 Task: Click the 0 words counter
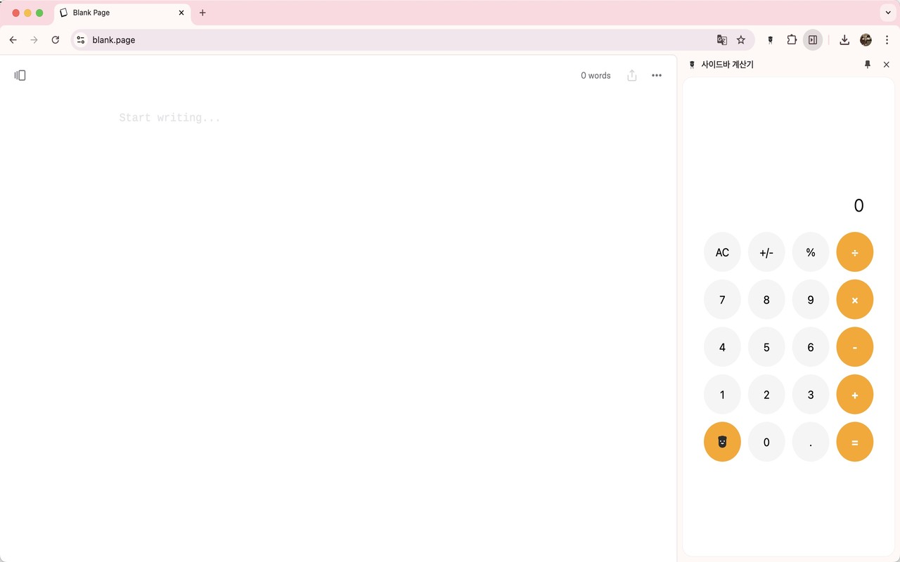click(x=596, y=75)
